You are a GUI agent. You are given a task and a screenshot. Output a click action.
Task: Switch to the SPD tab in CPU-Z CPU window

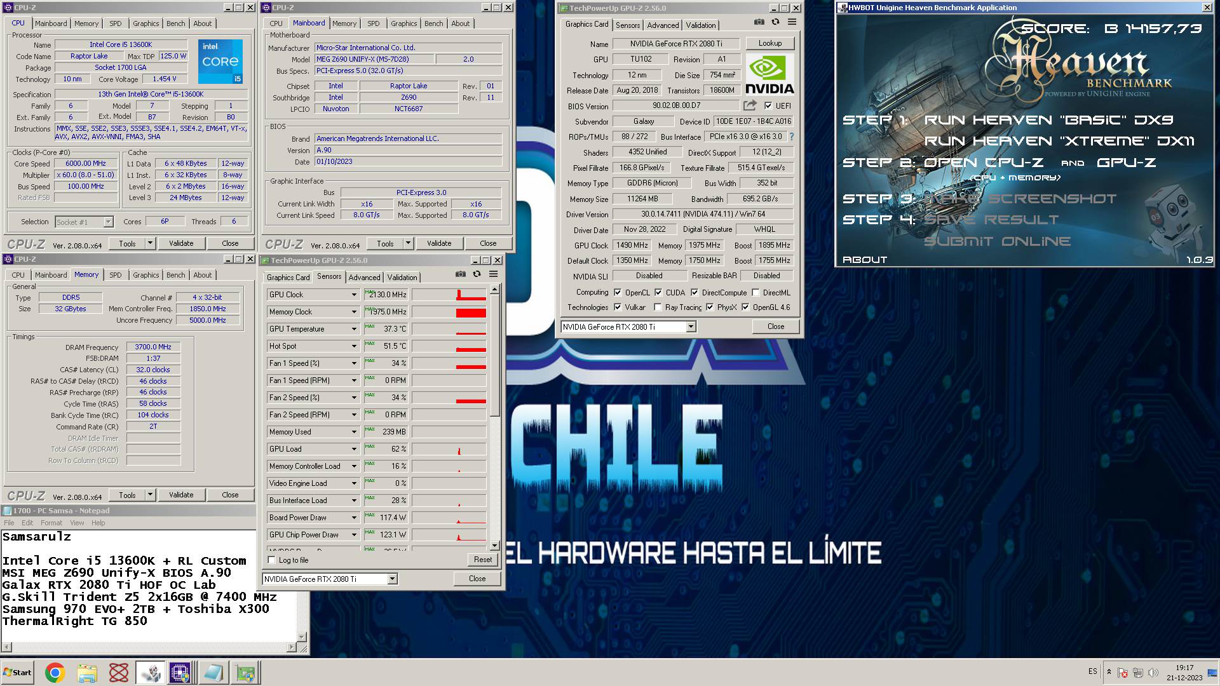tap(115, 24)
